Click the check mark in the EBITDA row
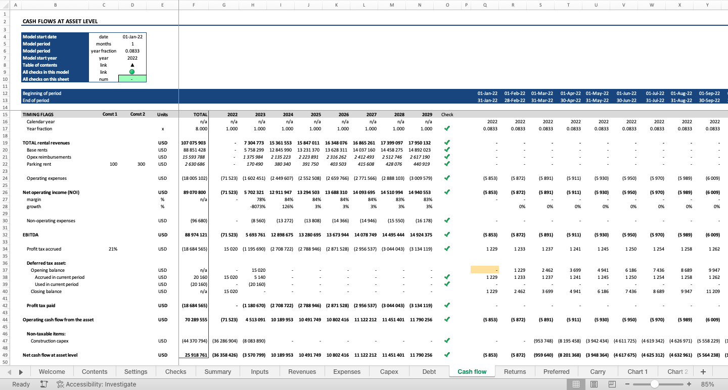 click(447, 235)
